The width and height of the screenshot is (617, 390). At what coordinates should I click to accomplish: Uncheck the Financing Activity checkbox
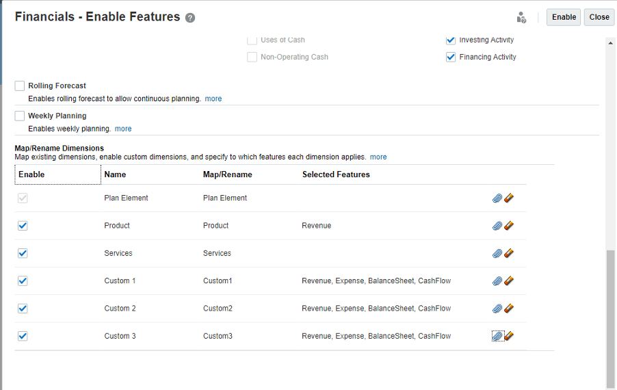pyautogui.click(x=451, y=57)
